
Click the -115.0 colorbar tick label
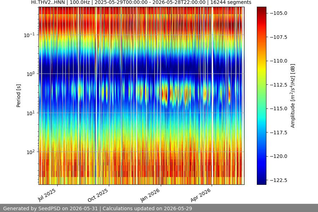click(x=278, y=108)
